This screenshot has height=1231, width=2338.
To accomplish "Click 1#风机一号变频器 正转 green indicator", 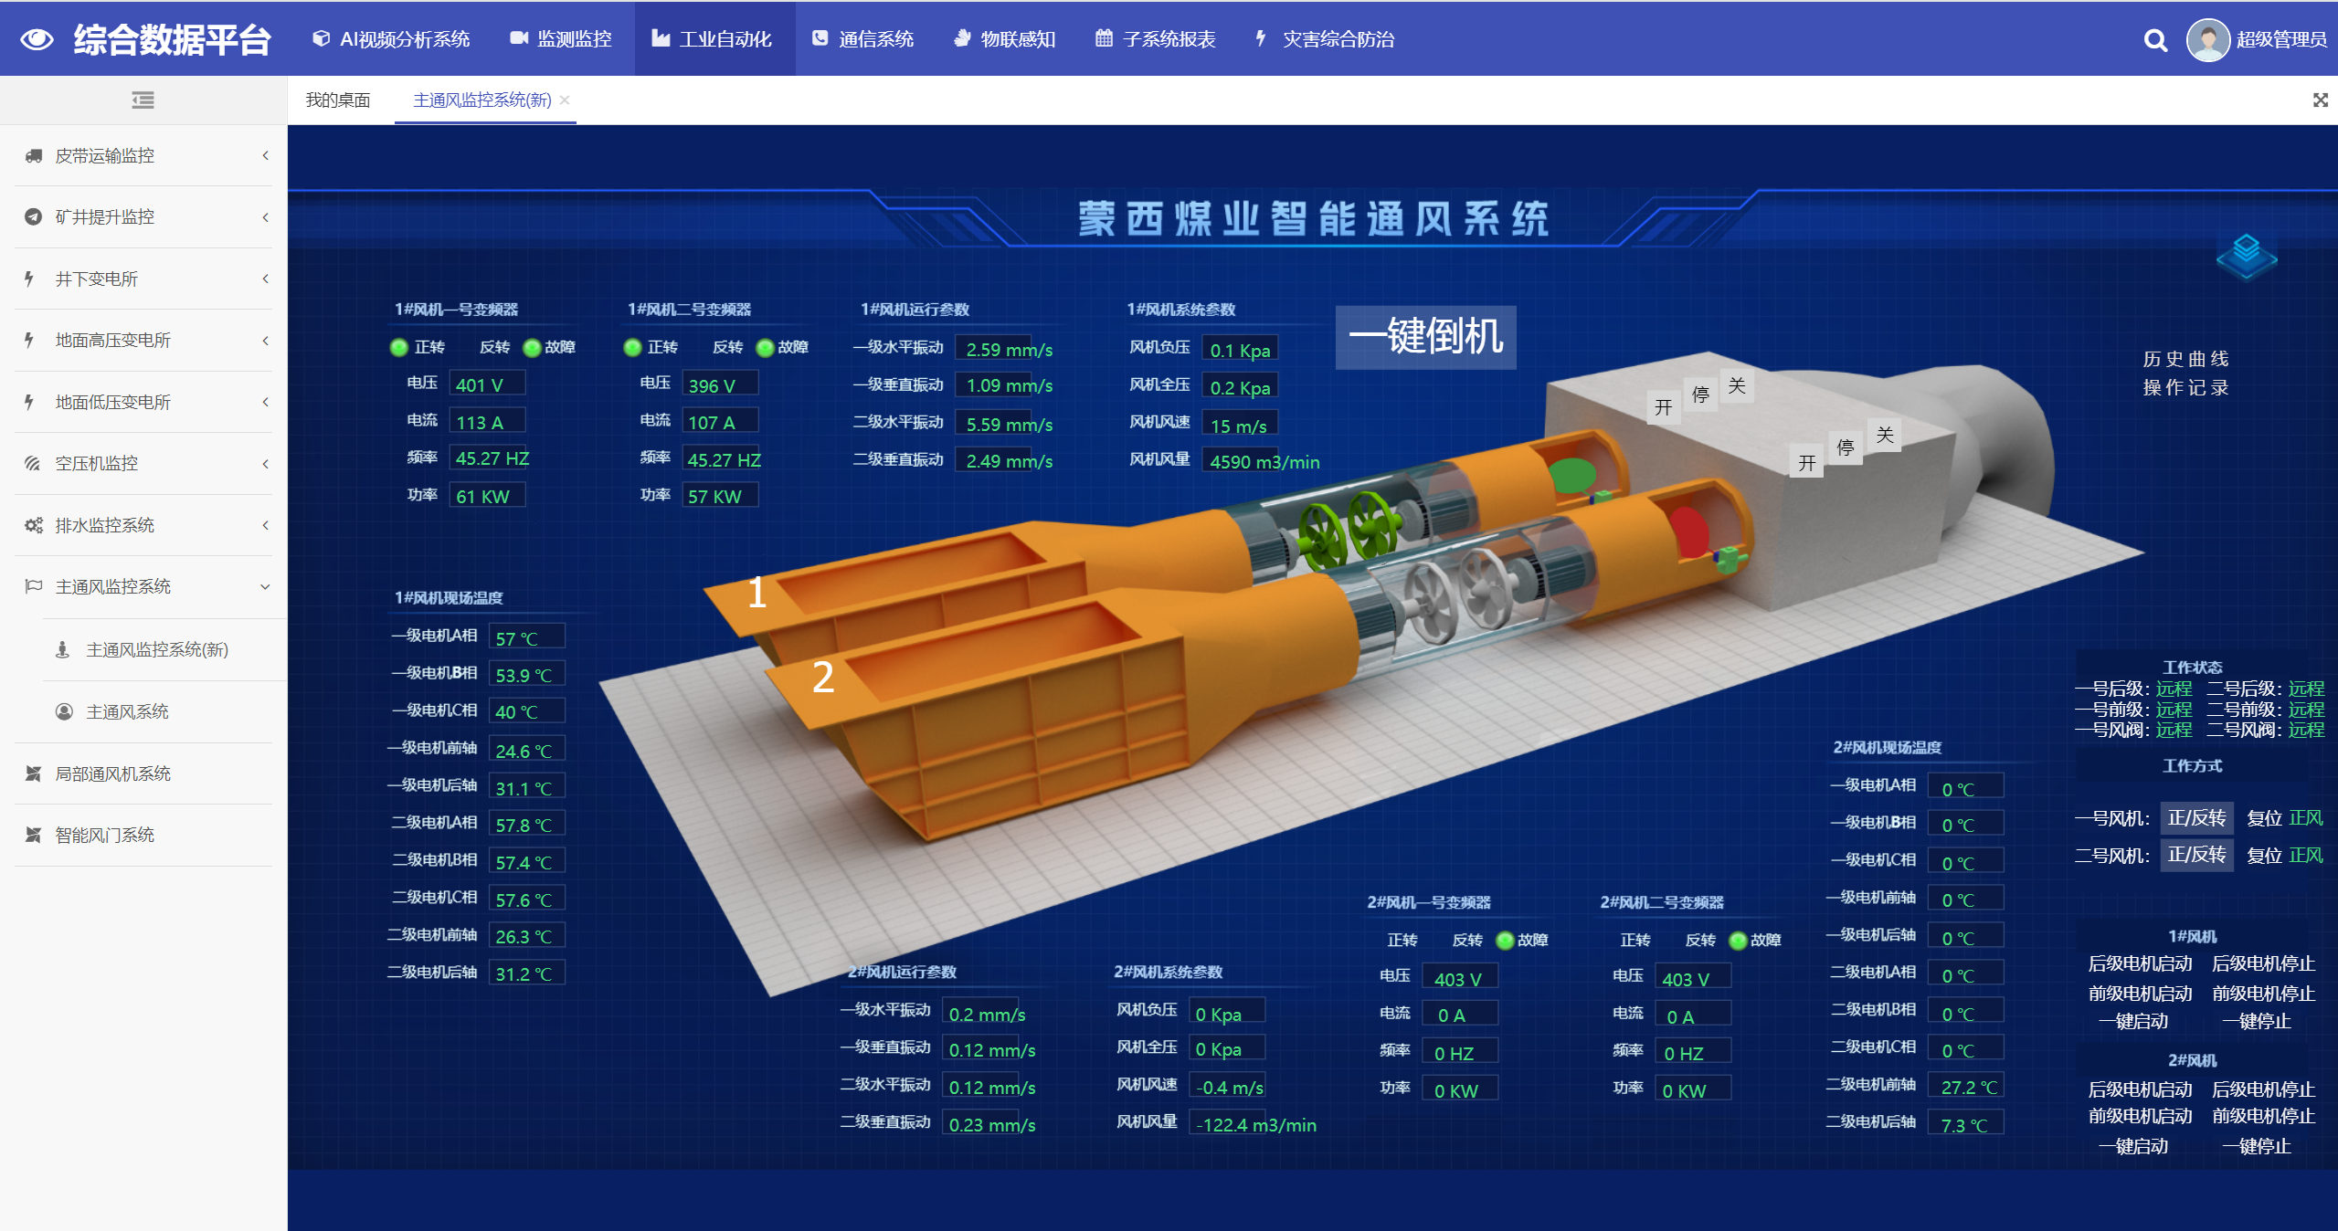I will click(399, 348).
